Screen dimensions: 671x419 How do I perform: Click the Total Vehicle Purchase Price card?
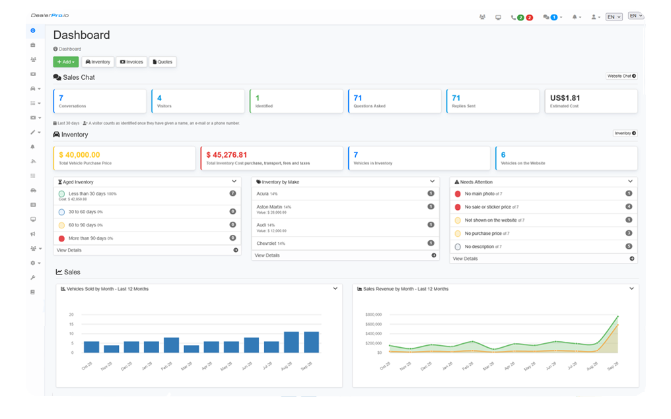click(x=124, y=158)
